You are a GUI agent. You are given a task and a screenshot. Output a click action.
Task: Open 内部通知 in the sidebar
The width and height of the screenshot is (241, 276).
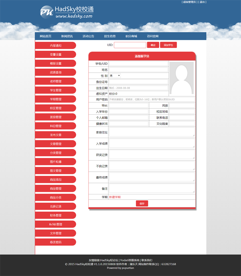tap(56, 45)
